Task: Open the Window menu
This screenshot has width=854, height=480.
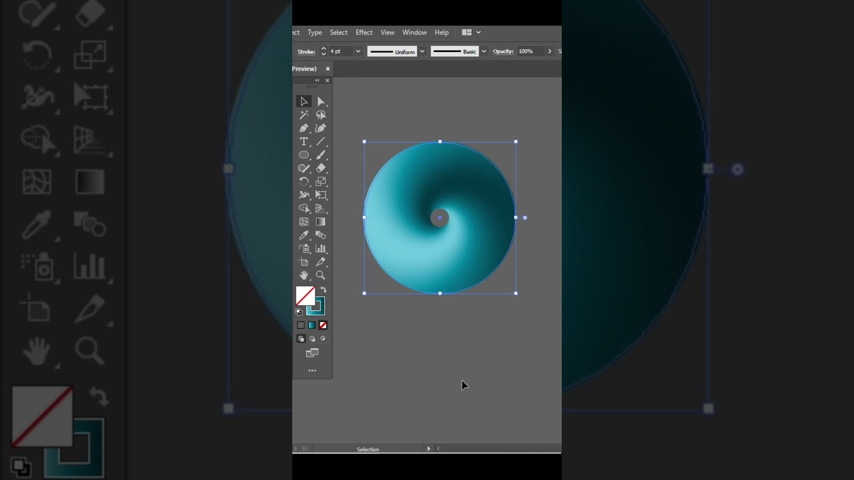Action: (414, 32)
